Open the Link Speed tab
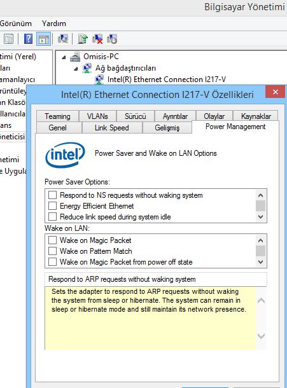Screen dimensions: 287x388 111,128
